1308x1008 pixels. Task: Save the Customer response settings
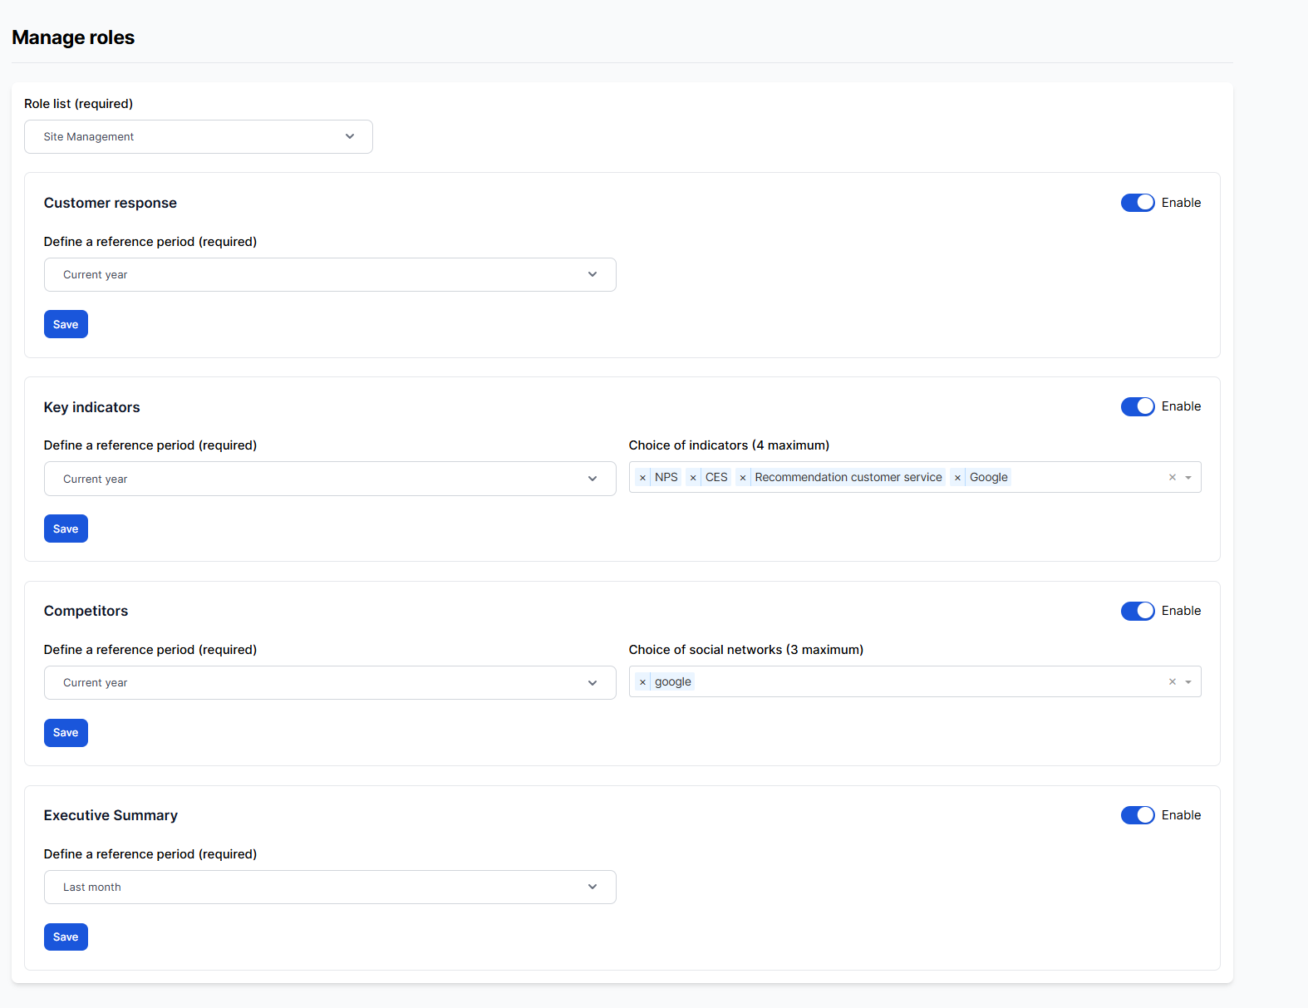coord(66,325)
